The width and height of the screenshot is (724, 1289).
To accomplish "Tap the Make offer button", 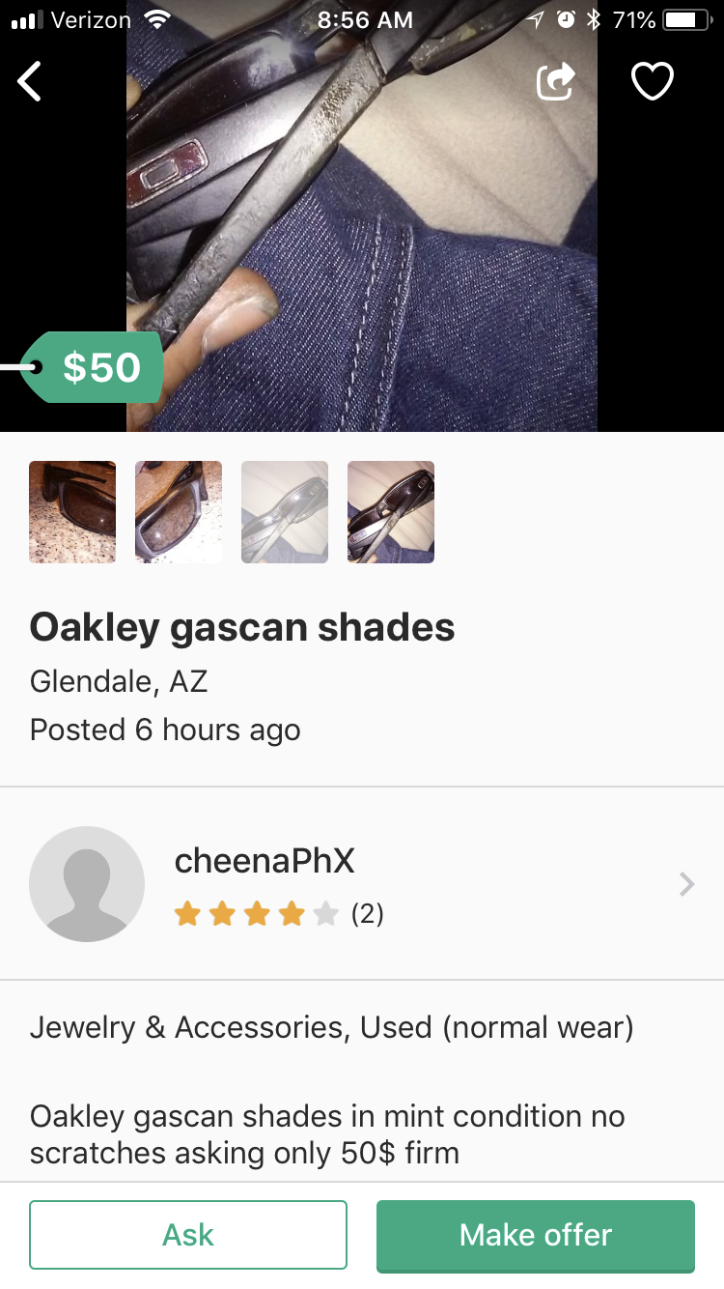I will [536, 1235].
